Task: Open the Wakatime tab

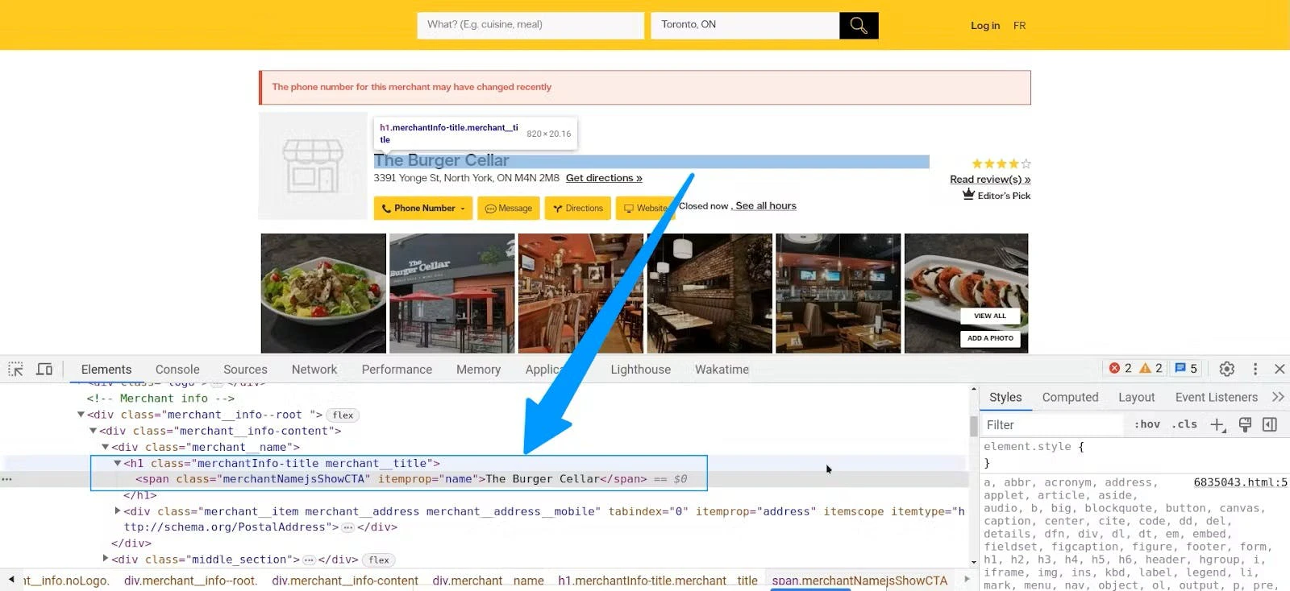Action: (722, 370)
